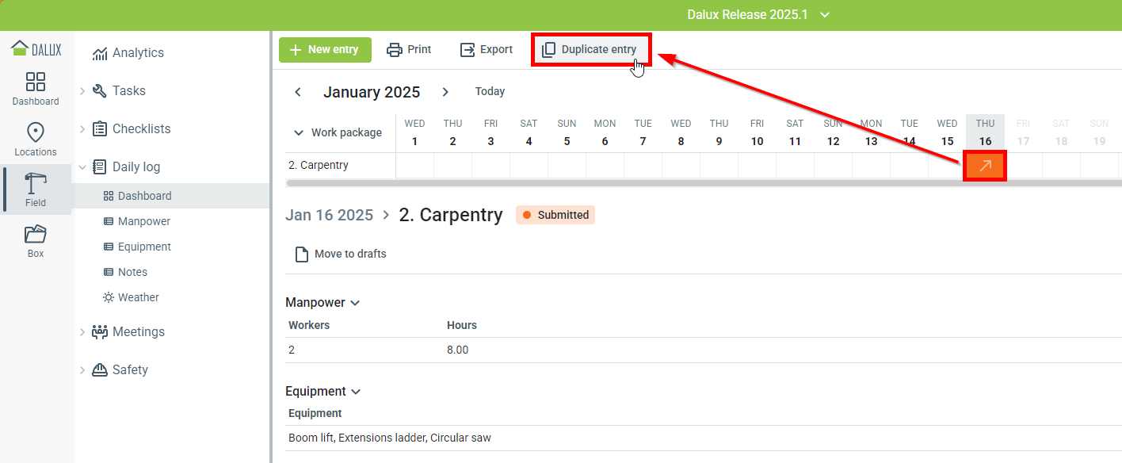This screenshot has width=1122, height=463.
Task: Select Weather under Daily log
Action: [x=138, y=297]
